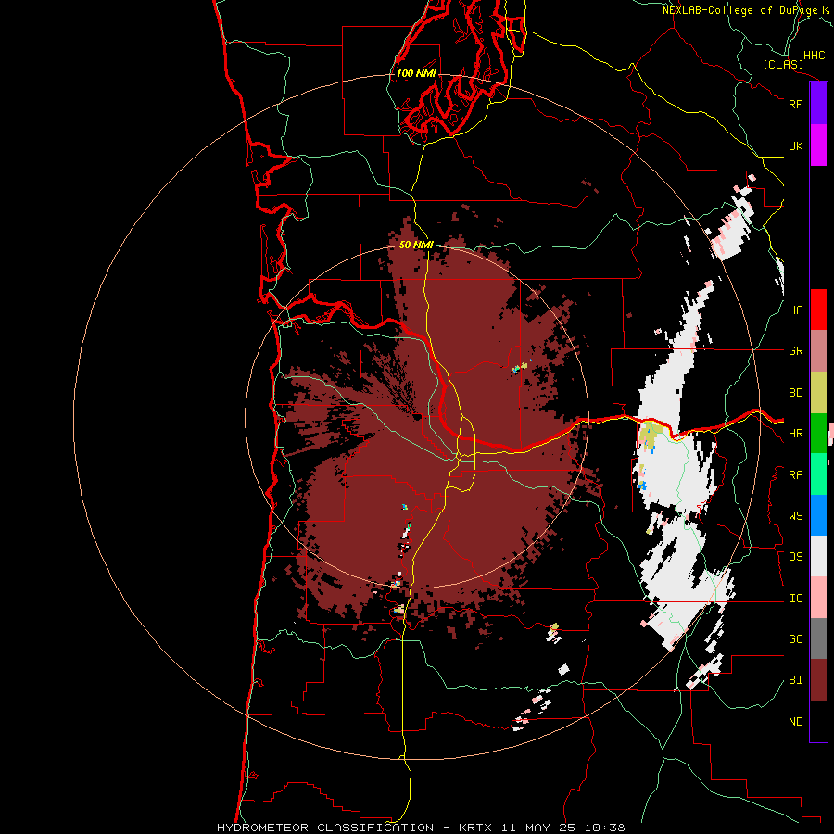Click the GR legend label
Viewport: 834px width, 834px height.
click(796, 351)
